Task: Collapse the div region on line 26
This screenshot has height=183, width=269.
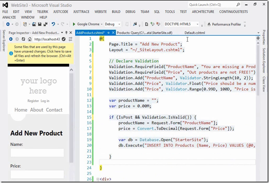Action: tap(98, 179)
